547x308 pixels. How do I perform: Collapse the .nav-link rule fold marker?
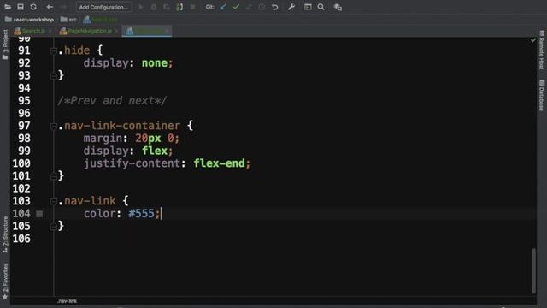click(53, 202)
